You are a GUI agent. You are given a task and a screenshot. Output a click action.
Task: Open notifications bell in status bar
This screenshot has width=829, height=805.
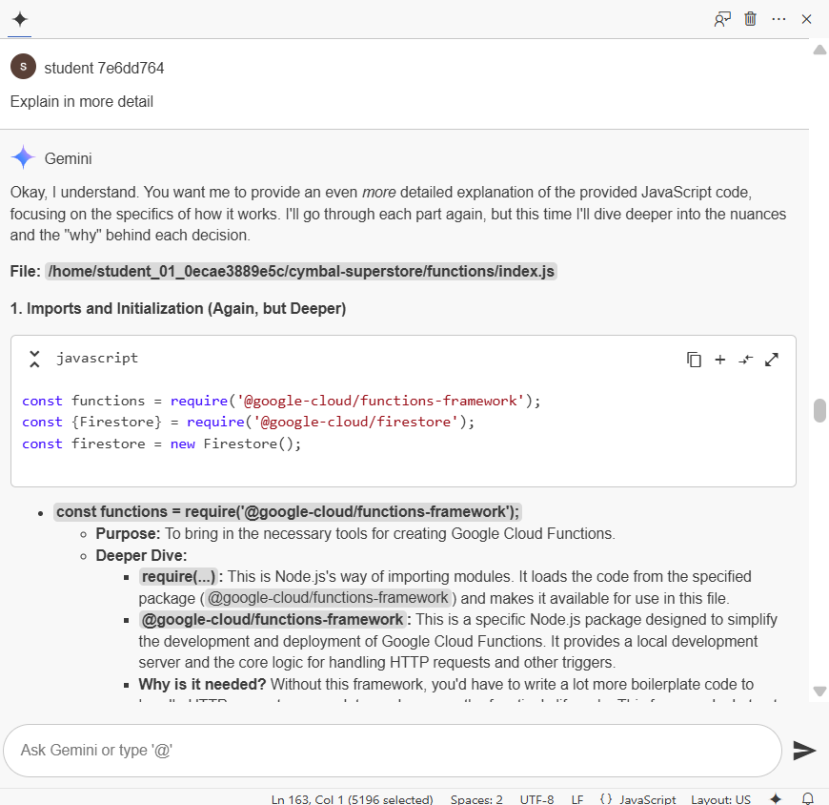point(808,798)
